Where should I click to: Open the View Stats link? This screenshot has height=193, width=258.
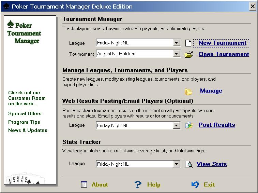pyautogui.click(x=212, y=164)
